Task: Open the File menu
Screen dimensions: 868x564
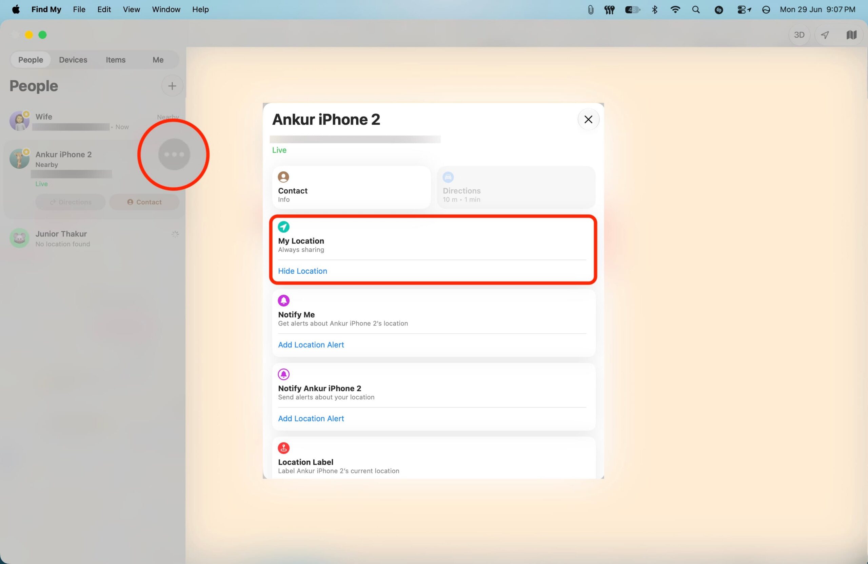Action: [x=79, y=9]
